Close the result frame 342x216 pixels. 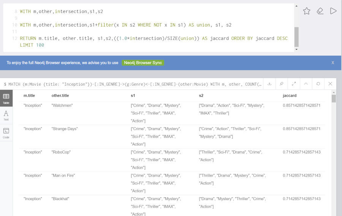click(330, 84)
